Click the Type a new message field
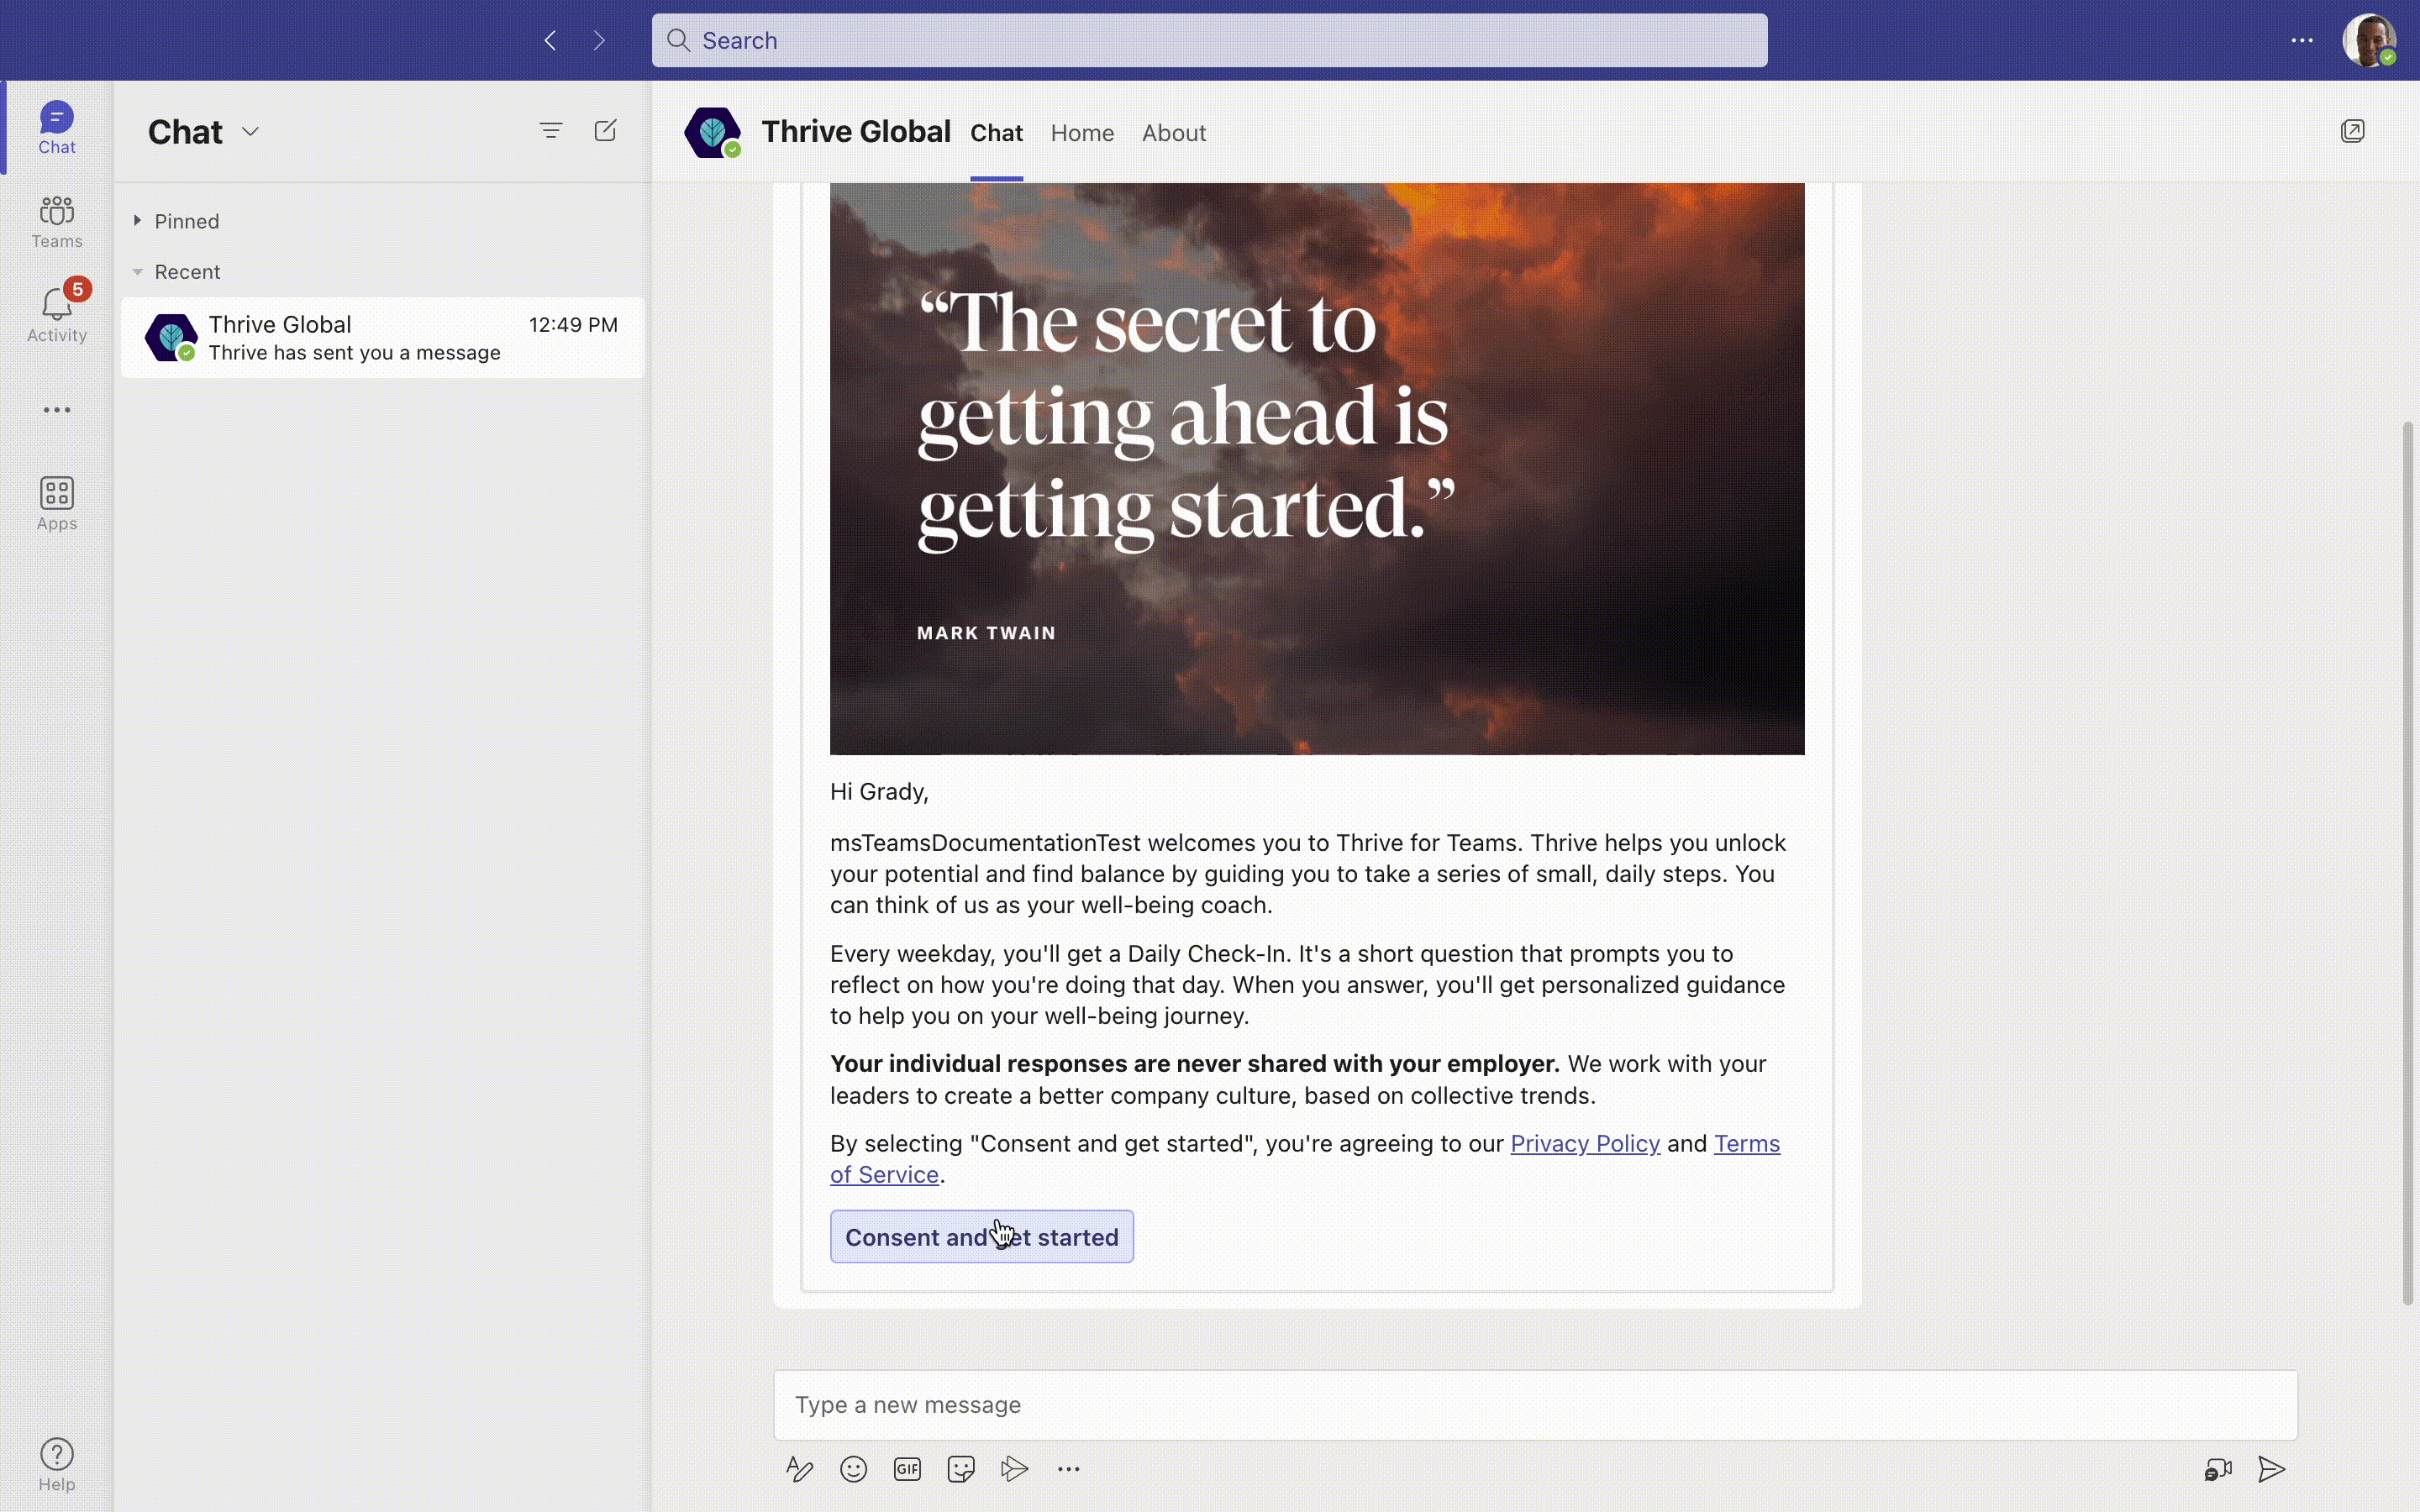This screenshot has height=1512, width=2420. pos(1535,1405)
